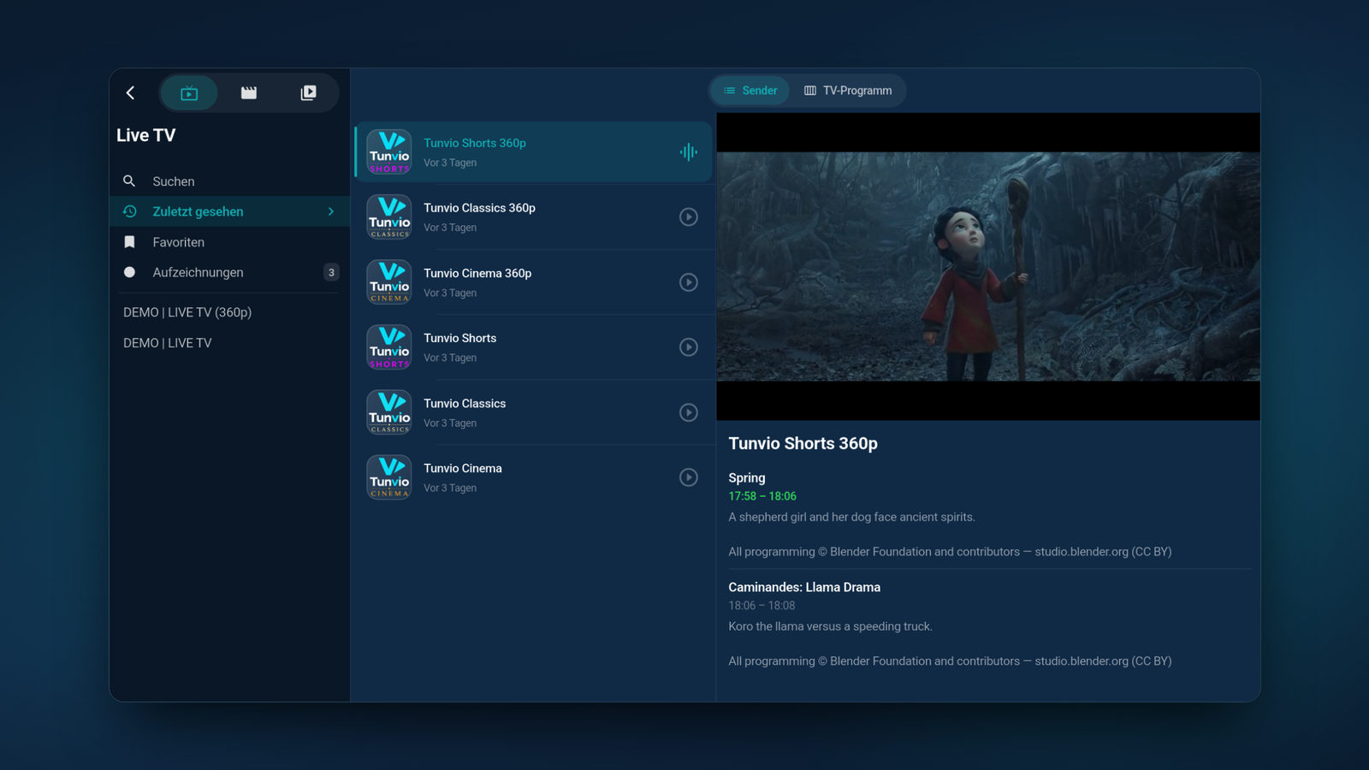
Task: Click the video preview player
Action: (988, 267)
